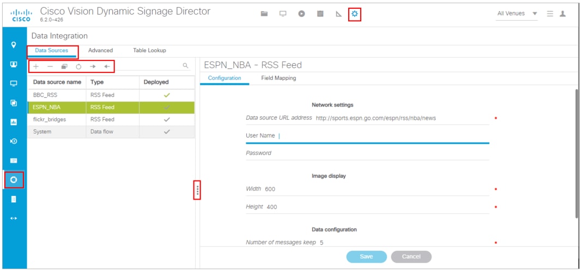Click the overlapping squares sidebar icon

point(14,103)
